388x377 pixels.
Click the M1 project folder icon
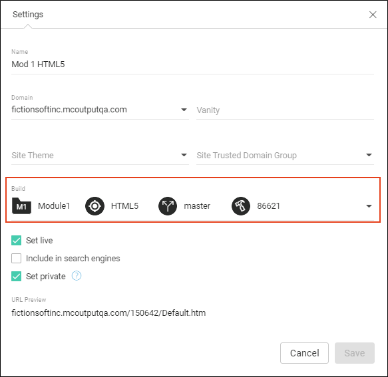pos(21,205)
